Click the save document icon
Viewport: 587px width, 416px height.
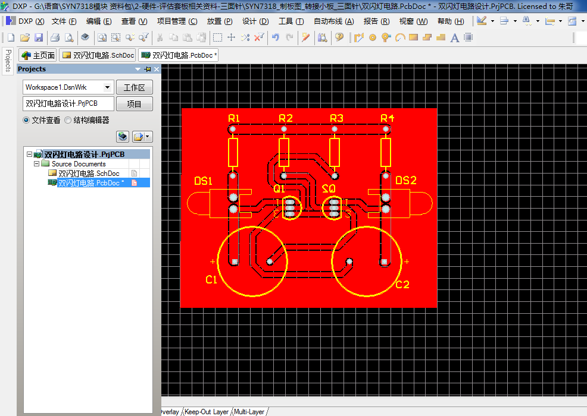39,37
